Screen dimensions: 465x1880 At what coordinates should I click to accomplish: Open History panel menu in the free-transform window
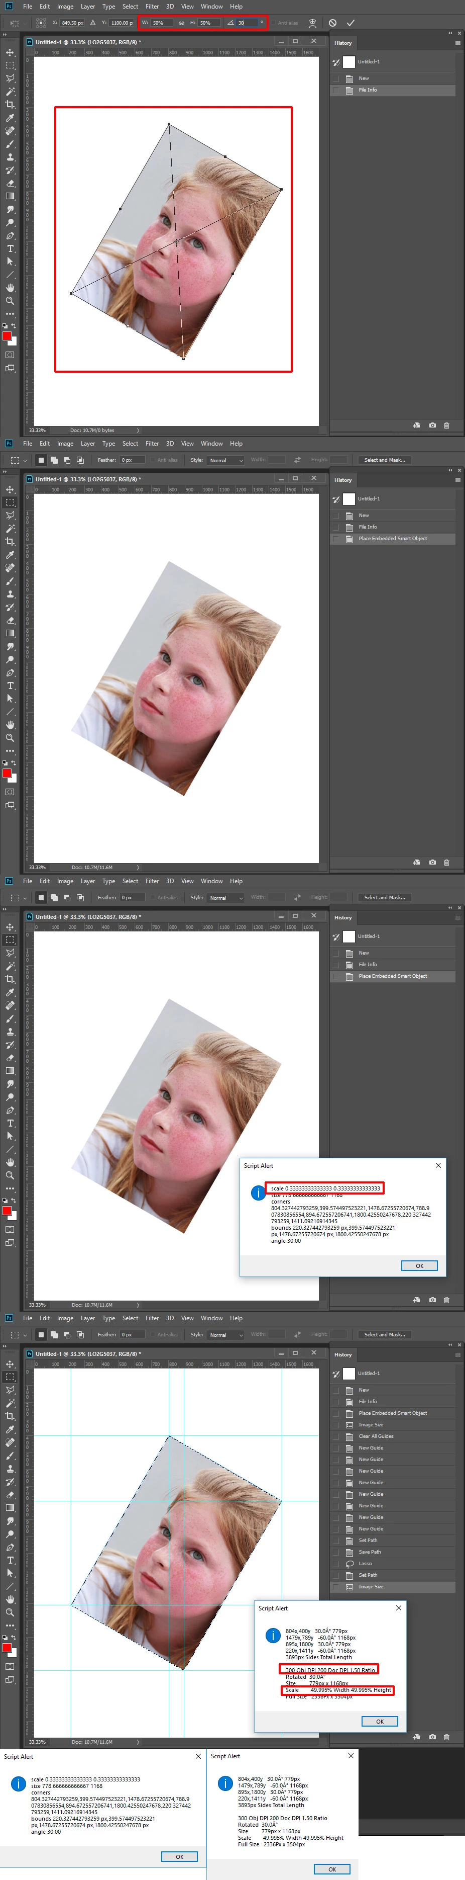point(457,43)
